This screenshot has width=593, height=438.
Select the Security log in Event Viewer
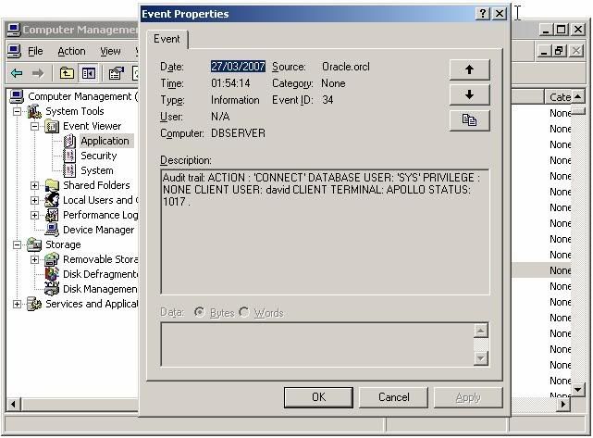point(98,156)
